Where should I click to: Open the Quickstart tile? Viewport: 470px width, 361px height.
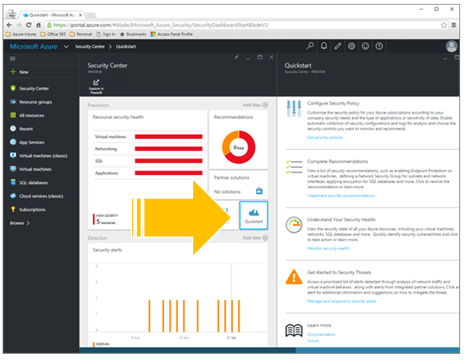[253, 215]
